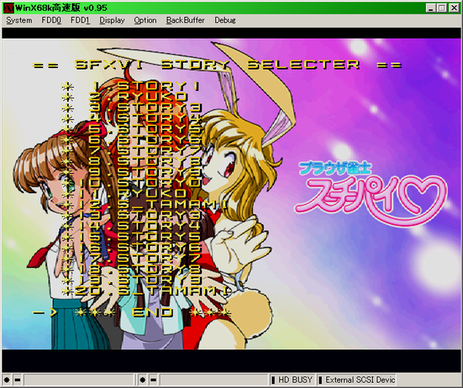
Task: Open the System menu
Action: [x=19, y=20]
